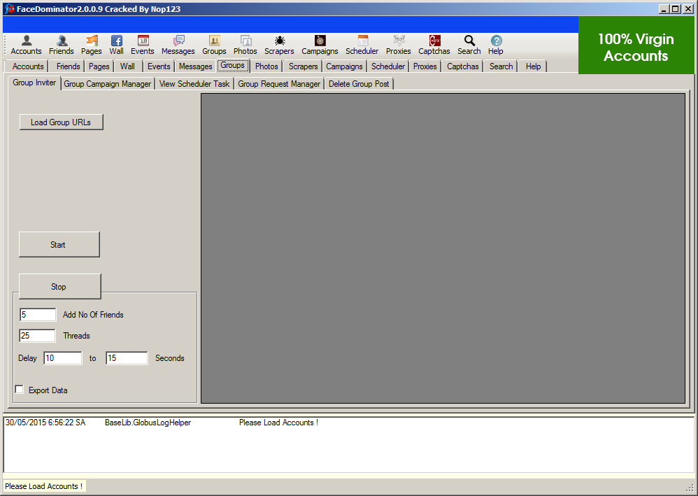Switch to the Scheduler tab

(388, 66)
